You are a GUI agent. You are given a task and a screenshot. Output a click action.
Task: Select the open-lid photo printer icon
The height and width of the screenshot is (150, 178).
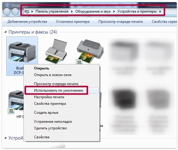pyautogui.click(x=56, y=51)
